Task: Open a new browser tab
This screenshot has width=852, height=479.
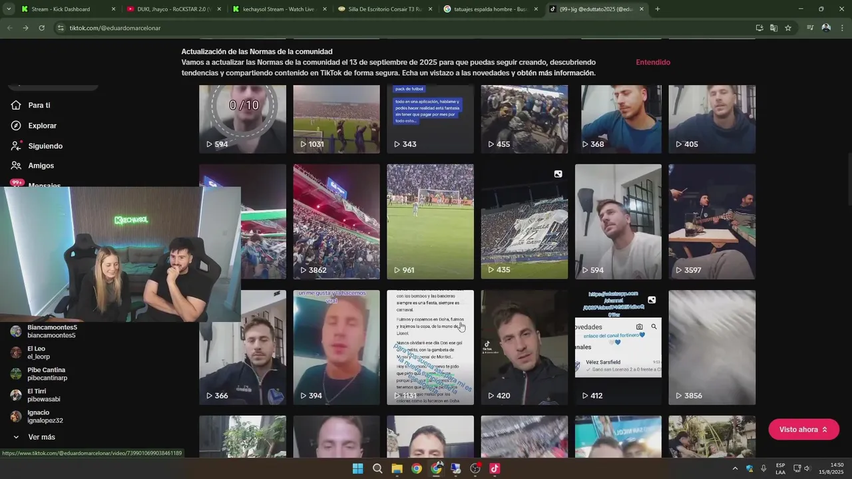Action: coord(657,9)
